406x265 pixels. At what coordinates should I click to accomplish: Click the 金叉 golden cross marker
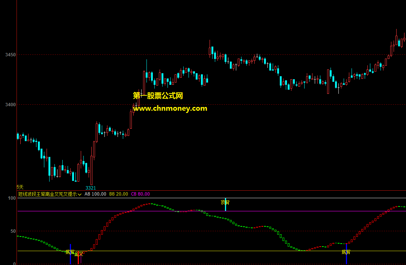point(79,254)
